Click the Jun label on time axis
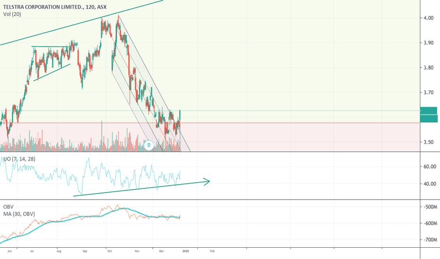The height and width of the screenshot is (259, 440). [9, 251]
